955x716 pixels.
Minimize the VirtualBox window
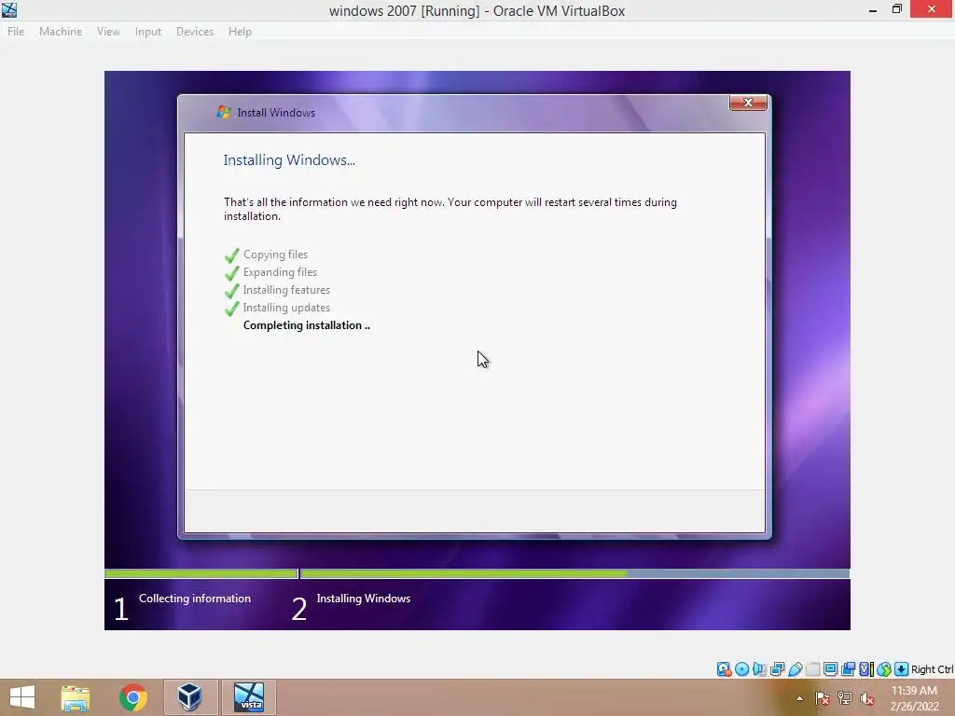click(x=873, y=9)
